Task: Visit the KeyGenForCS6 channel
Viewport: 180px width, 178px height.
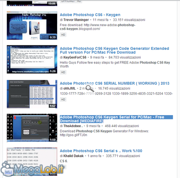Action: point(75,57)
